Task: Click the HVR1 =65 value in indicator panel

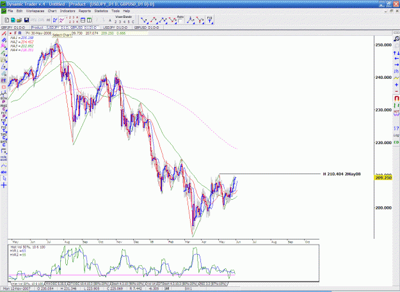Action: [18, 251]
